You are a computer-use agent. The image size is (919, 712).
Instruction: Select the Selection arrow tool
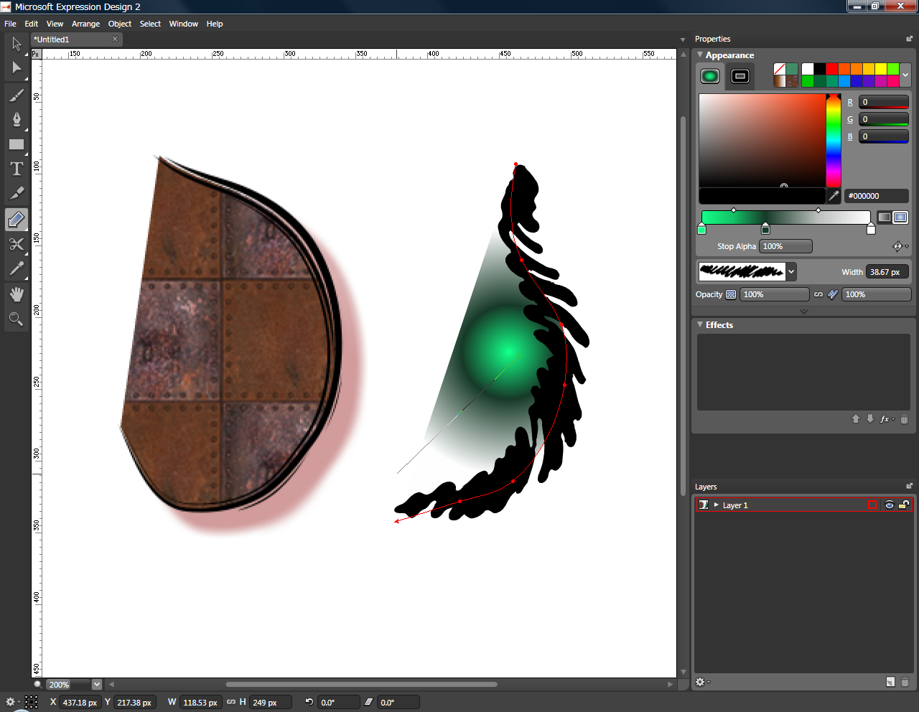[x=17, y=44]
